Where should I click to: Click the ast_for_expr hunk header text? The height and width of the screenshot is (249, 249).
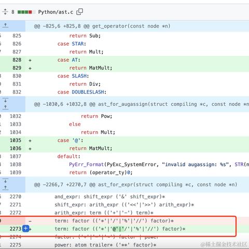(135, 185)
